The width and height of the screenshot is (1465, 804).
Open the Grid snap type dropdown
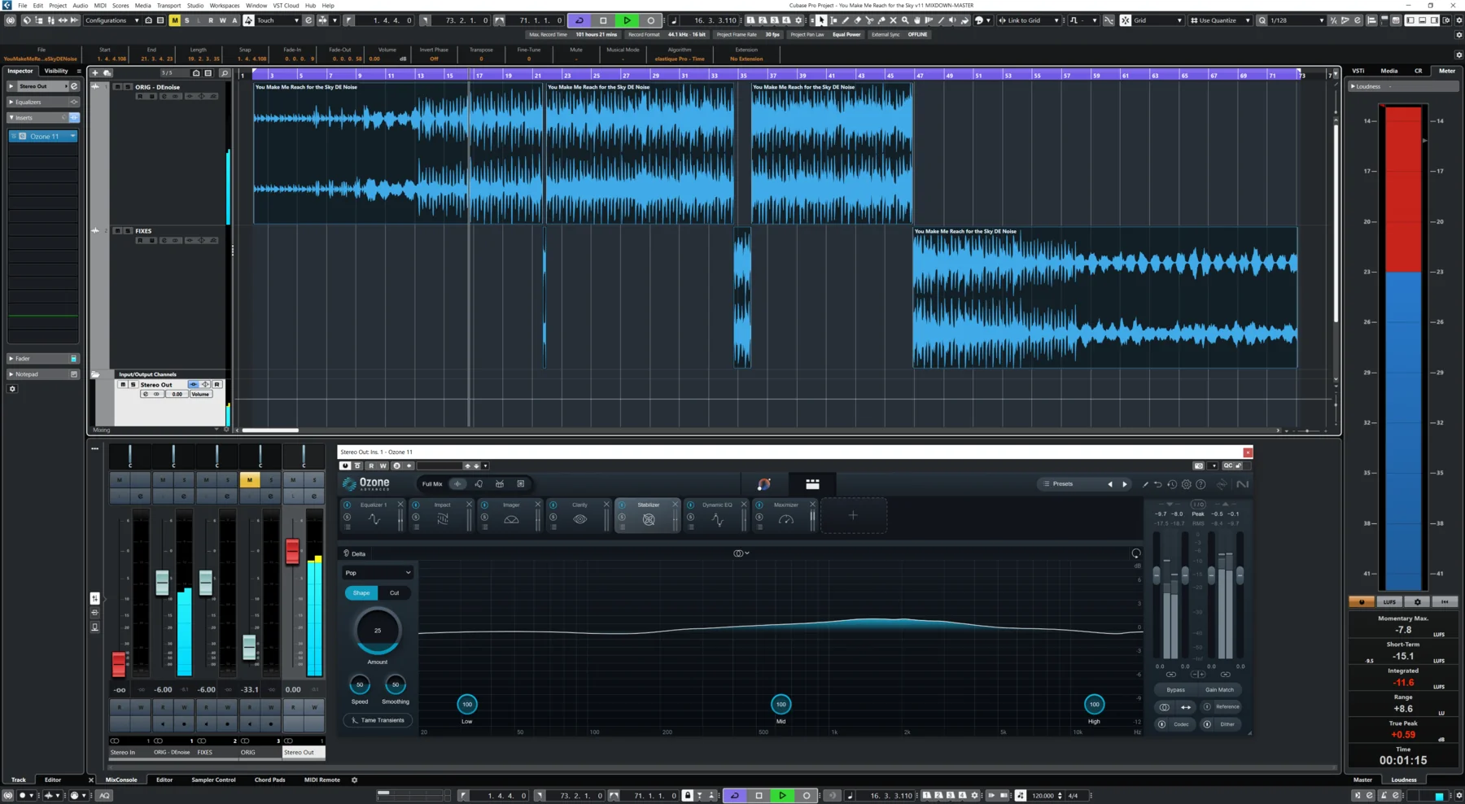(x=1158, y=20)
